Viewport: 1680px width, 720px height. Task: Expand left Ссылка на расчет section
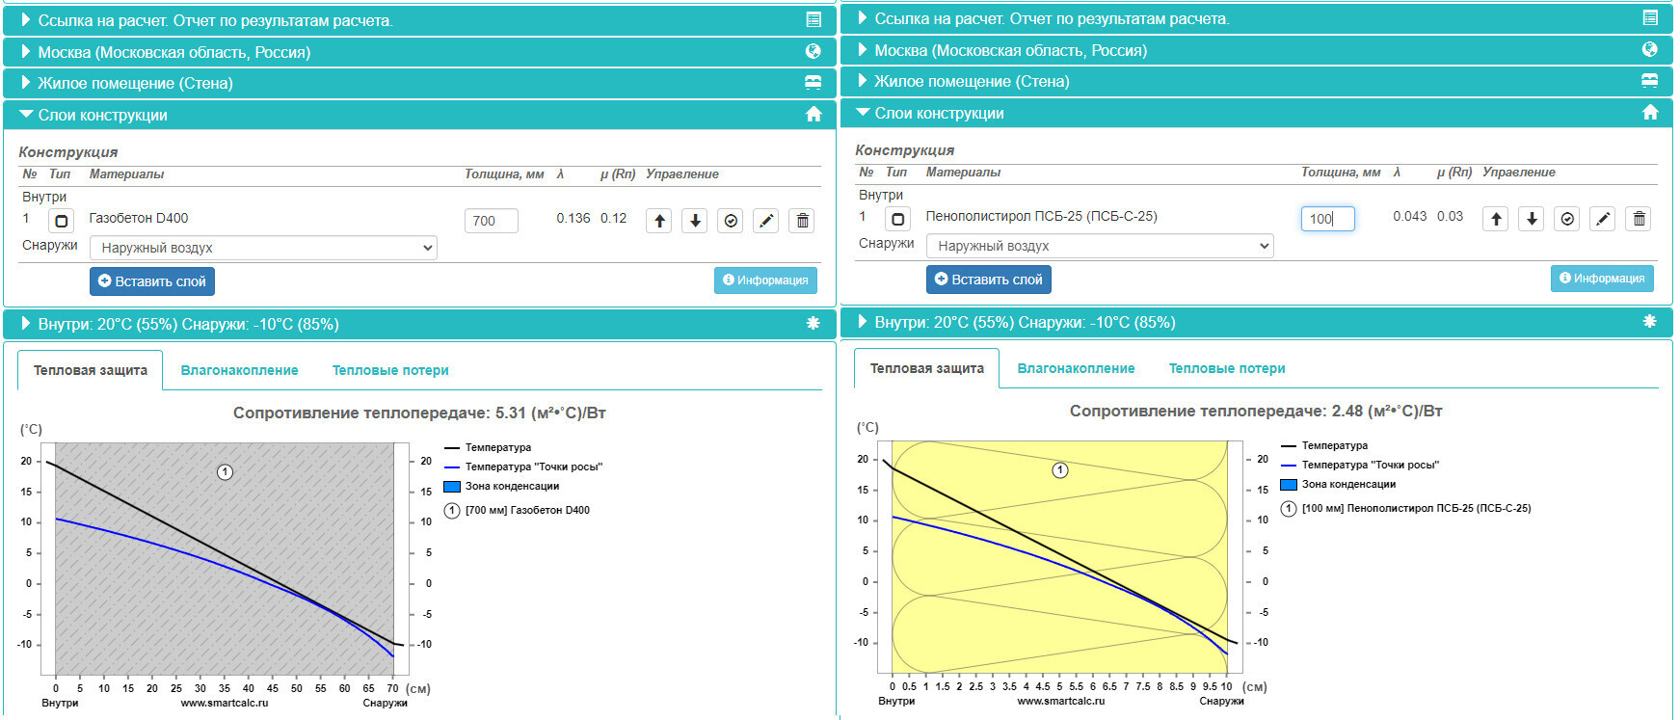pos(419,20)
